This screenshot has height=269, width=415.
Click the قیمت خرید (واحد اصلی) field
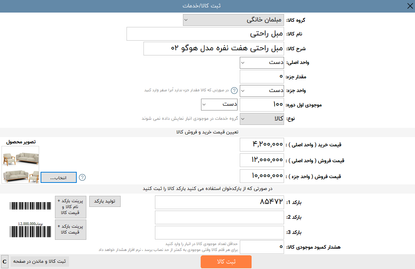tap(262, 145)
